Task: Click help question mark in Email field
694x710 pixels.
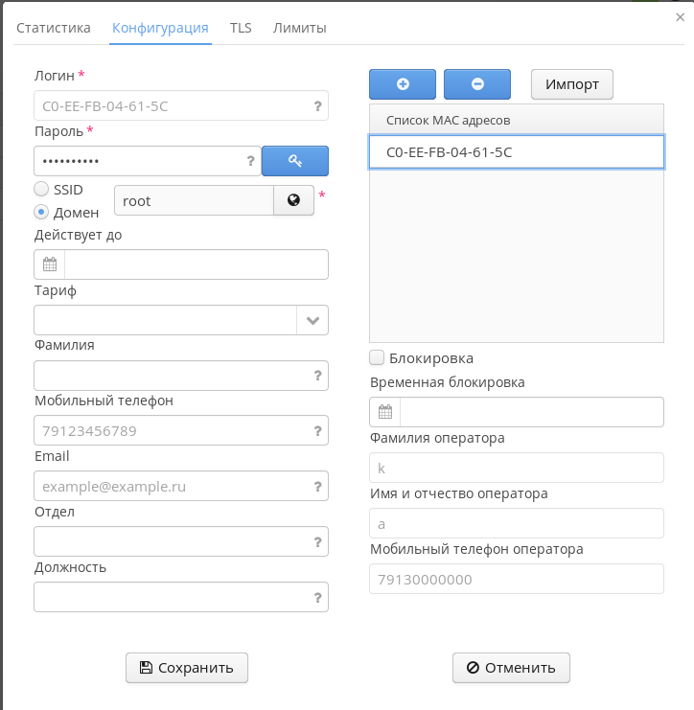Action: pos(317,487)
